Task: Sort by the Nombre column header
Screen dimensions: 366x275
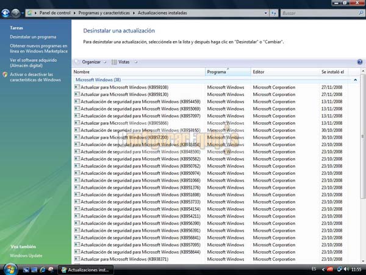Action: point(138,72)
